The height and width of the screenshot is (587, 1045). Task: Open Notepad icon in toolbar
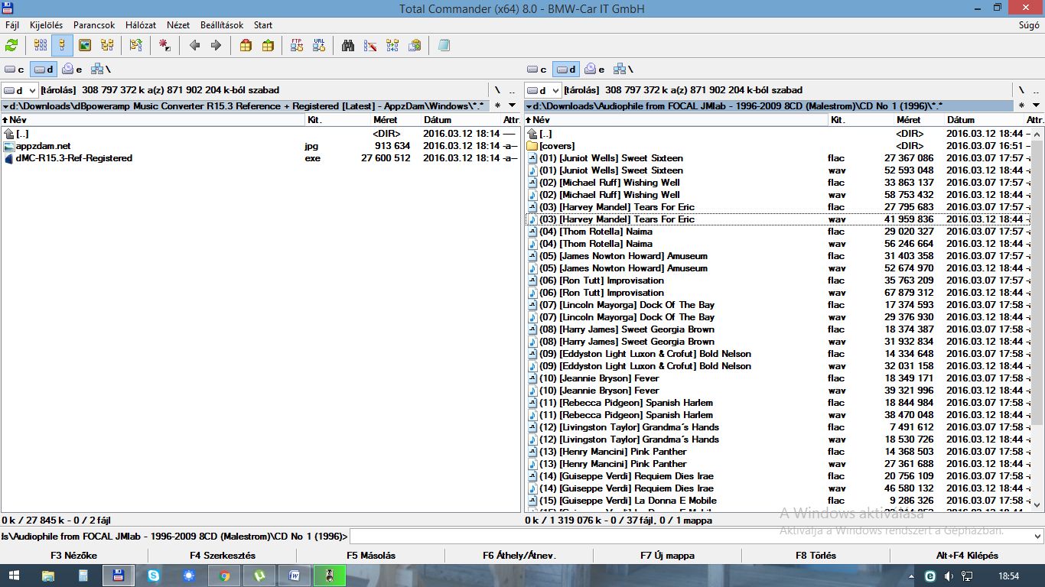tap(444, 46)
